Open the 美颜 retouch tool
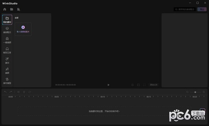 [7, 70]
